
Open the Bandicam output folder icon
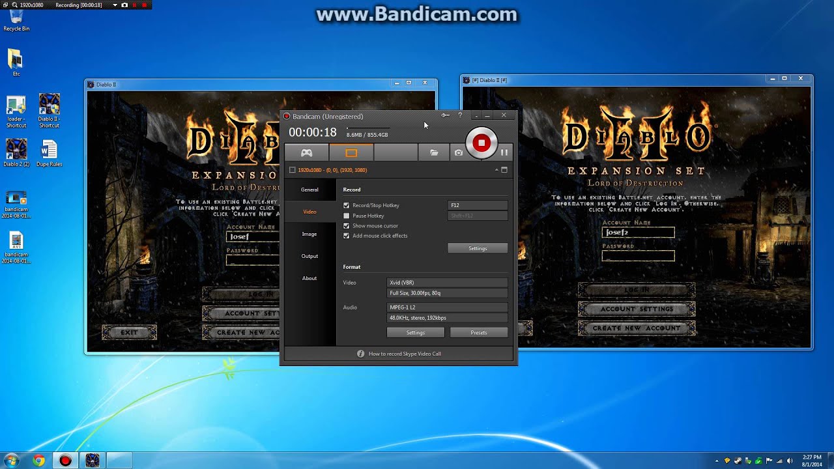coord(434,152)
